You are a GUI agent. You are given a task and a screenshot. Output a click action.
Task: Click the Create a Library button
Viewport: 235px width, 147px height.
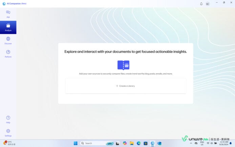[125, 86]
